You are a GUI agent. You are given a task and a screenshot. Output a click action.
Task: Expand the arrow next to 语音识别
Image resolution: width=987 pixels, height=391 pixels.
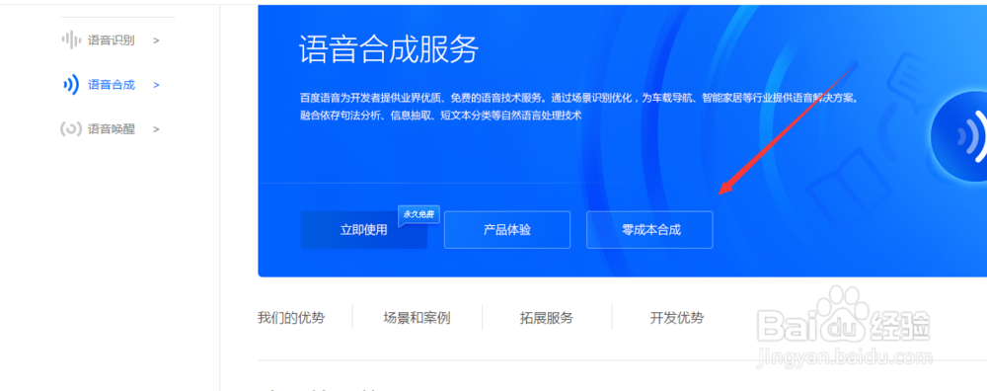(156, 40)
